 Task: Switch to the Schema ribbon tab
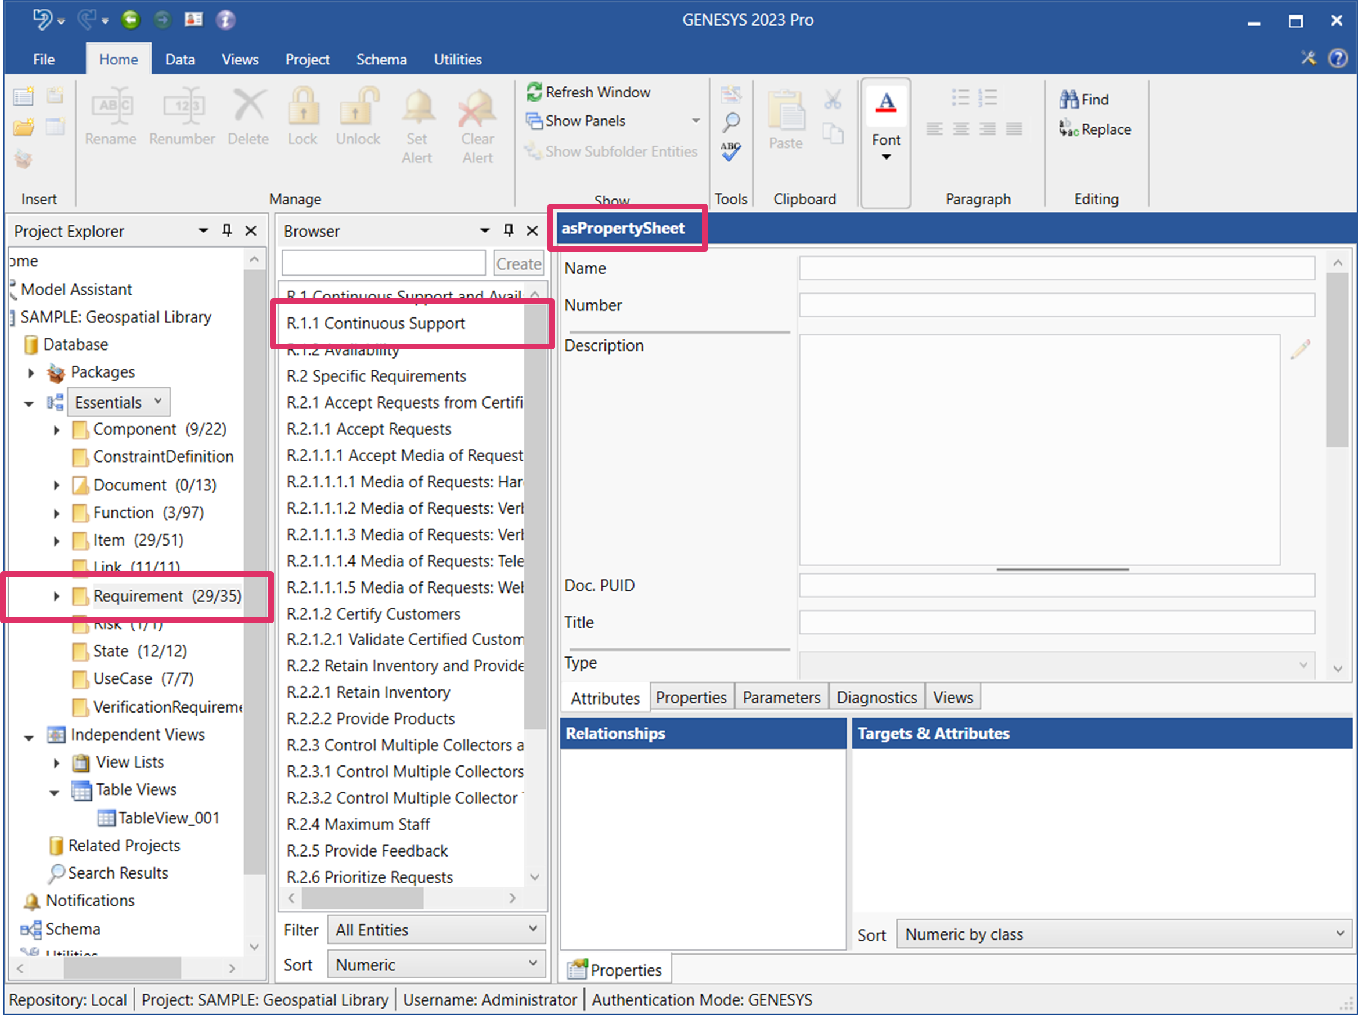(381, 60)
